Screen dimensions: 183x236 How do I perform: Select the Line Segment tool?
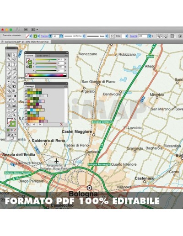point(9,68)
